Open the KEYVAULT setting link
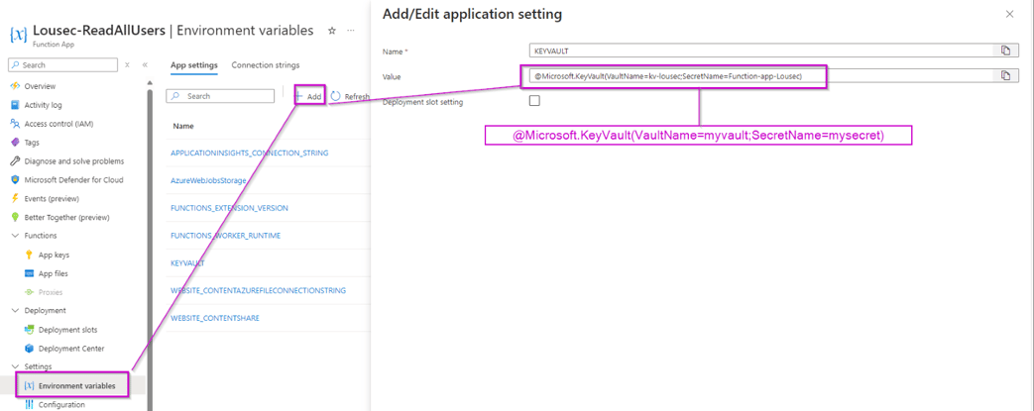The image size is (1034, 411). tap(187, 262)
